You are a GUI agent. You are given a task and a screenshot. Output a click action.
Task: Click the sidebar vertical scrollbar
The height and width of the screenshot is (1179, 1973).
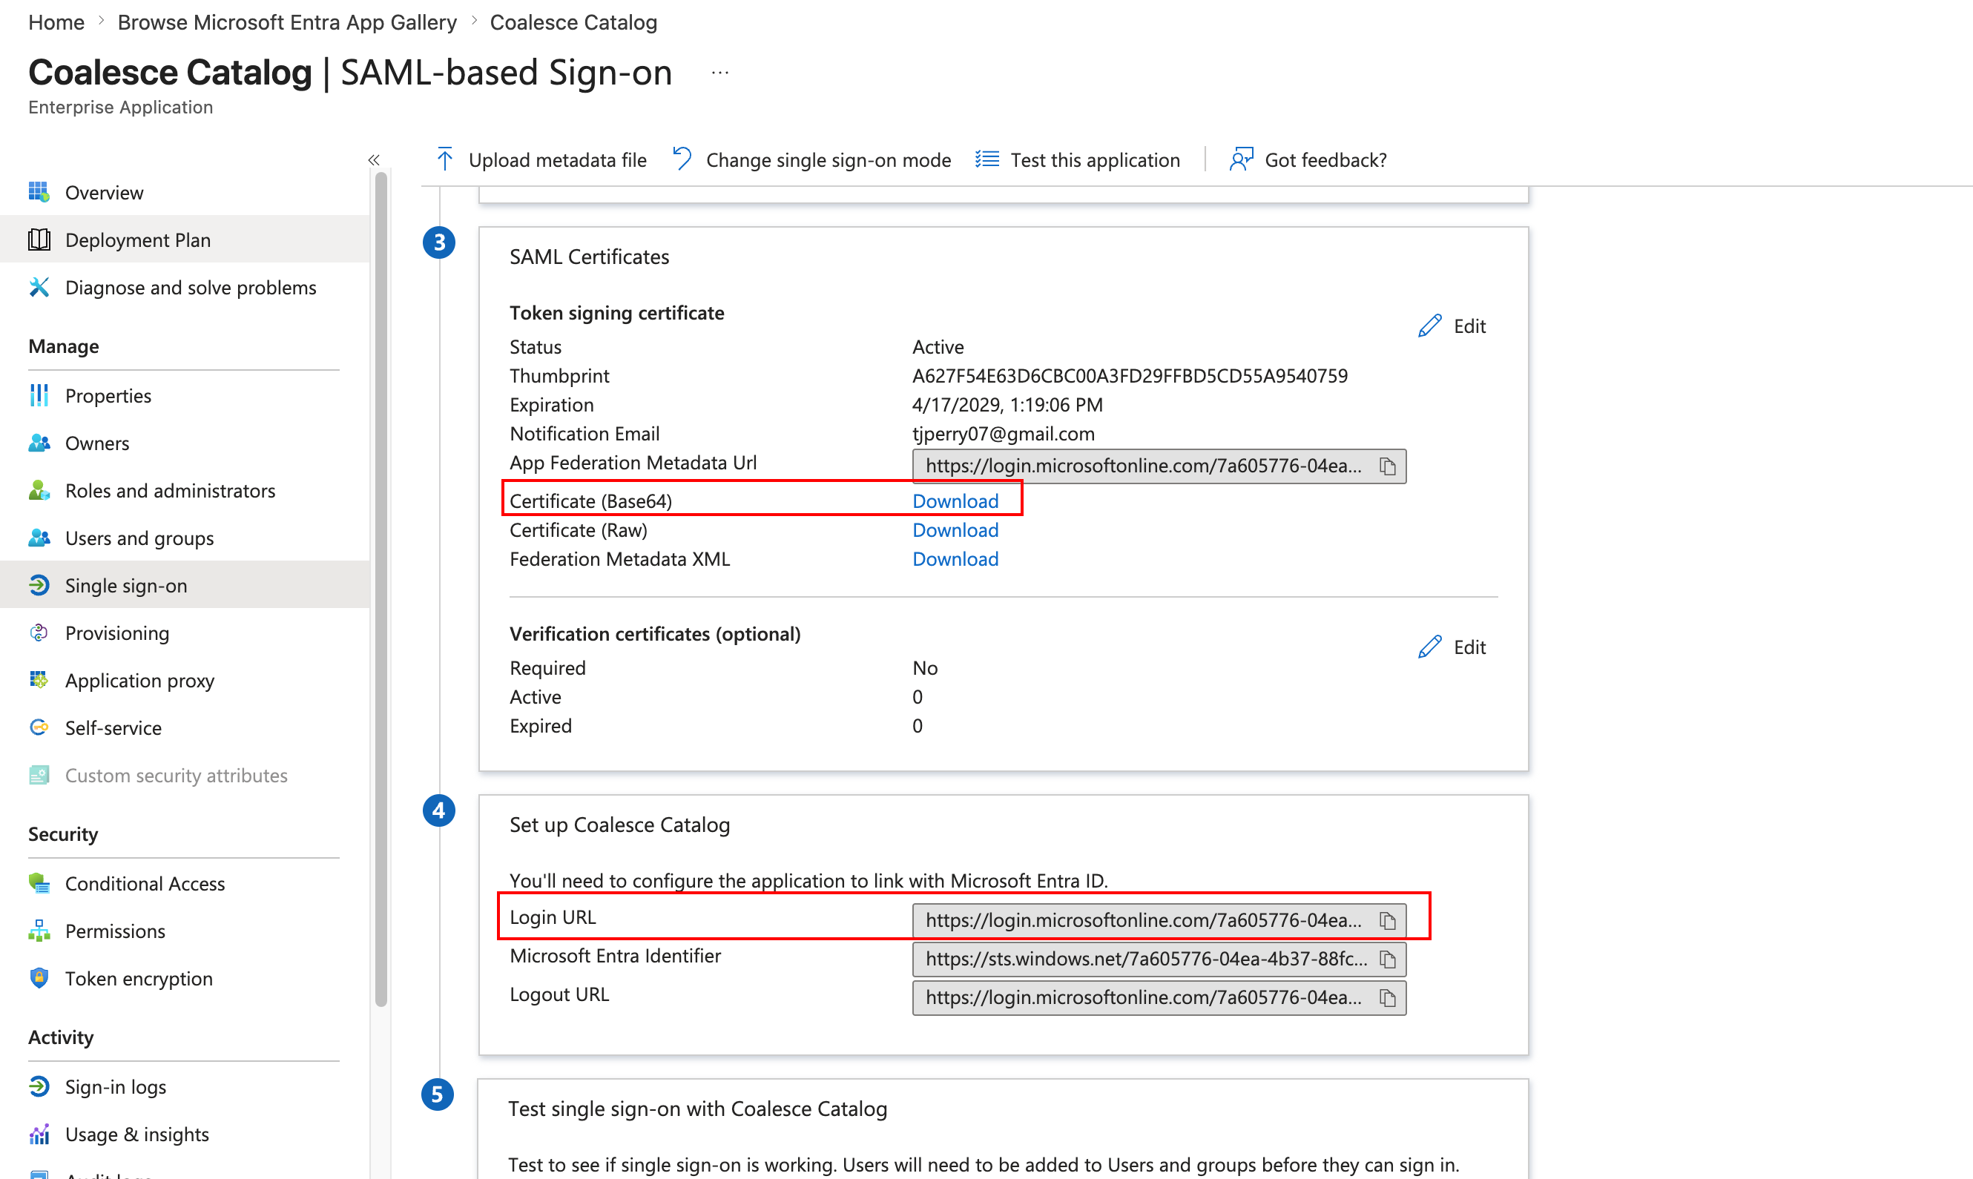click(x=381, y=588)
